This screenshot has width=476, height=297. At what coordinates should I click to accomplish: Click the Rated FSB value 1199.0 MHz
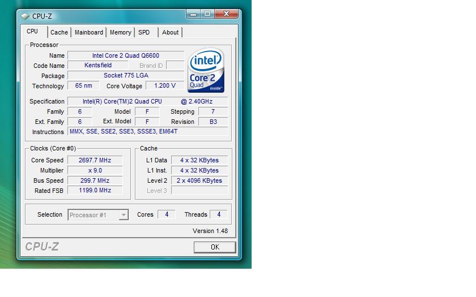point(95,190)
